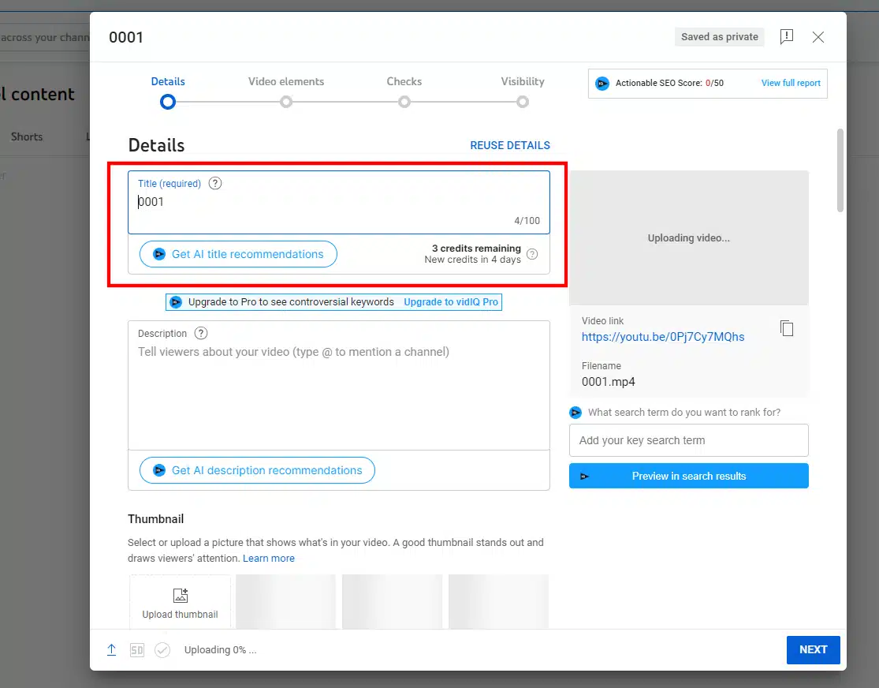Image resolution: width=879 pixels, height=688 pixels.
Task: Copy the video link with copy icon
Action: click(x=786, y=328)
